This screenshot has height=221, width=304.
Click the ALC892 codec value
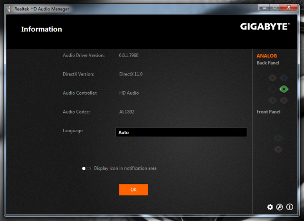point(127,112)
